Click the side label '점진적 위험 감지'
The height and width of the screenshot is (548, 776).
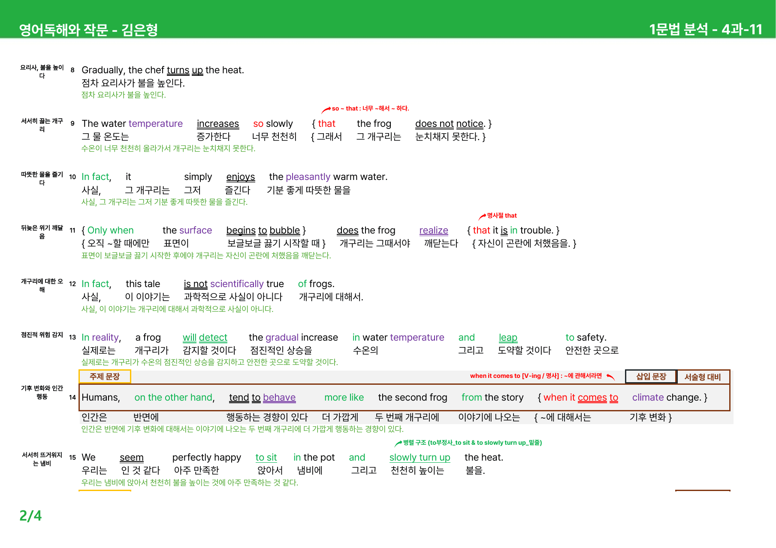[42, 335]
